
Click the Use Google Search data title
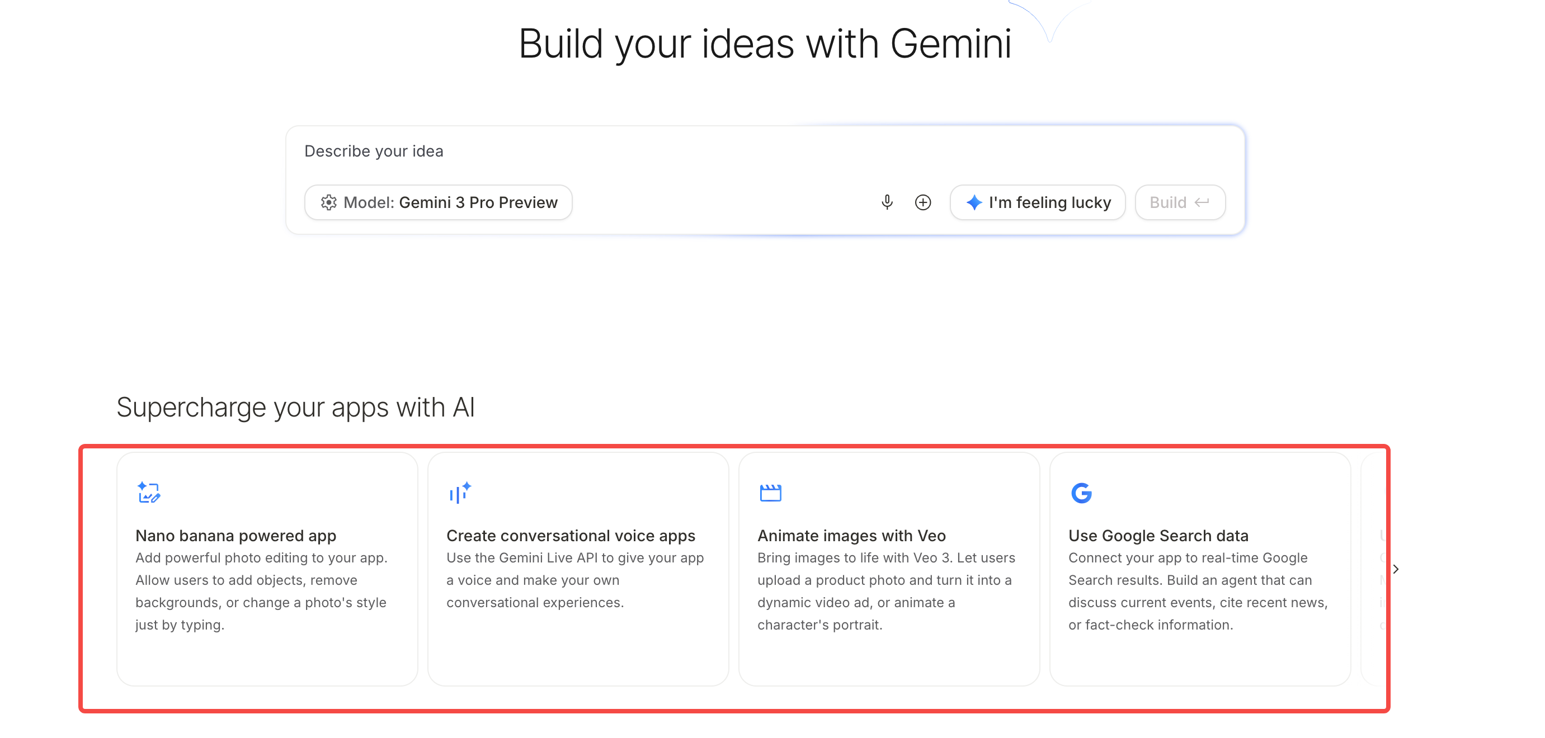pos(1157,536)
